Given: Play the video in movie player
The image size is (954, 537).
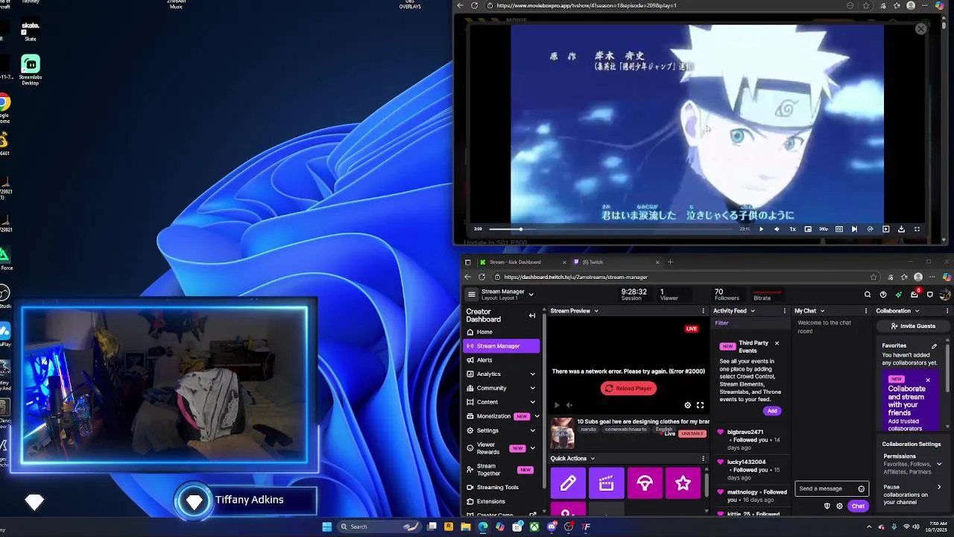Looking at the screenshot, I should tap(761, 229).
